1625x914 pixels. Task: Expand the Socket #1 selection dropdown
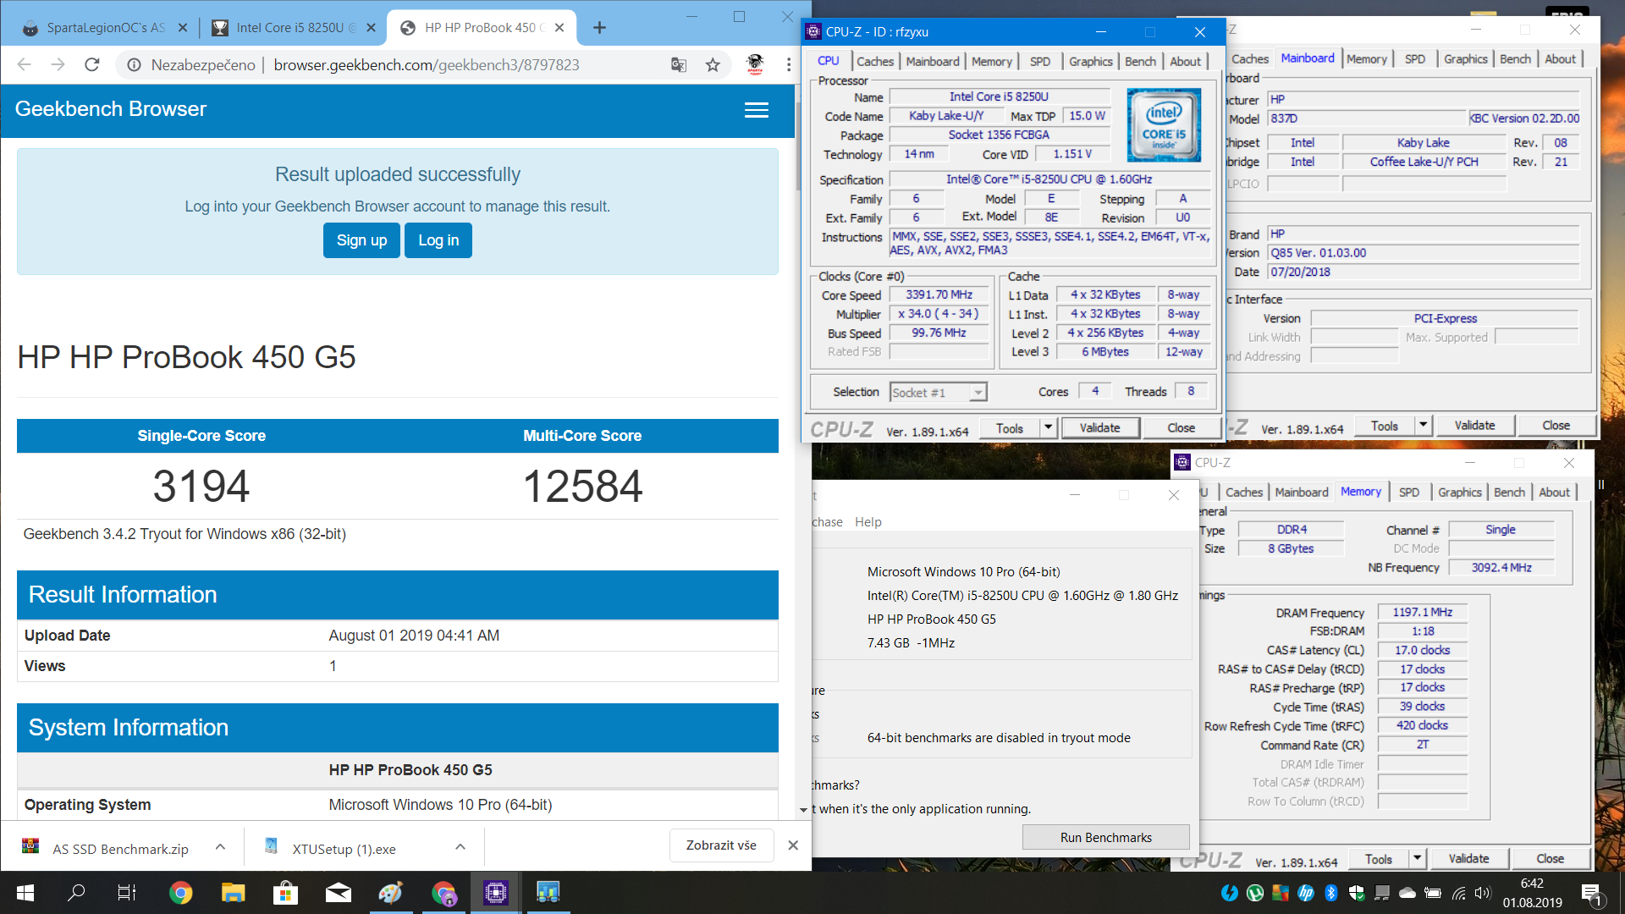(x=978, y=393)
